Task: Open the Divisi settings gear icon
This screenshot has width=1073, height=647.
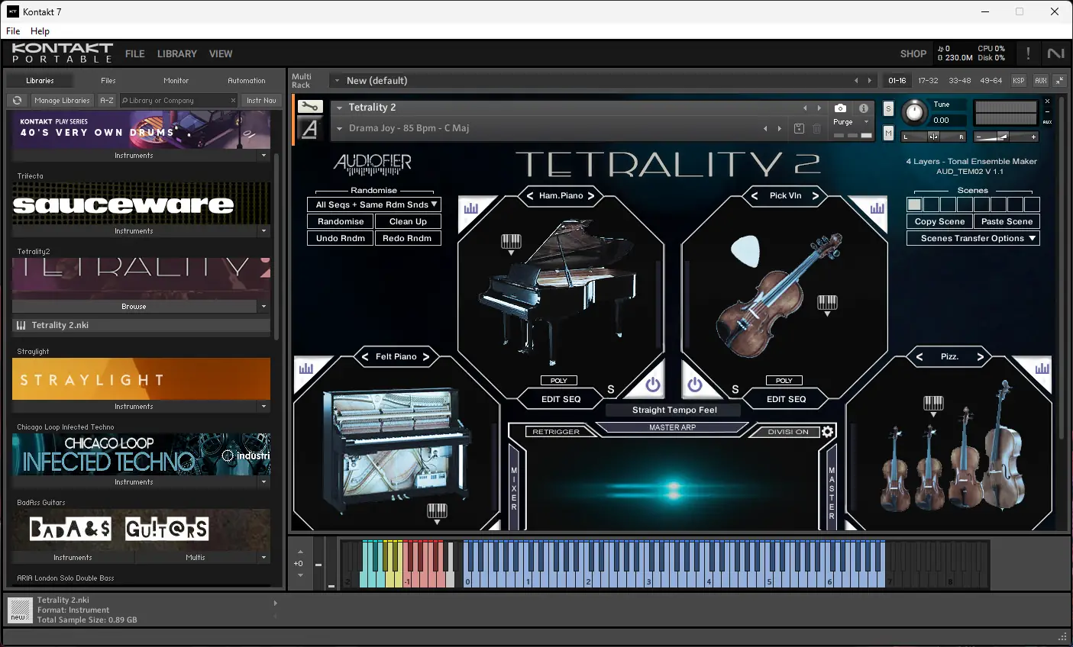Action: pos(827,431)
